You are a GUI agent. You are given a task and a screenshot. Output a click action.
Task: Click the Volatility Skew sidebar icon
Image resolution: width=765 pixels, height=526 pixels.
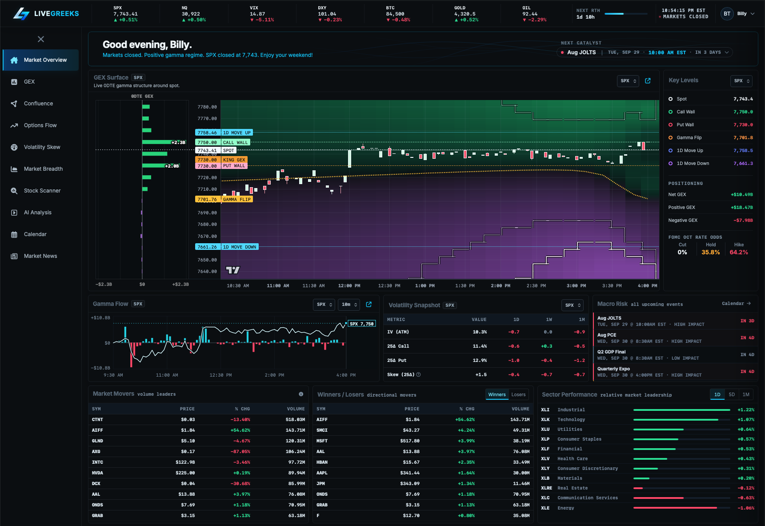pyautogui.click(x=14, y=147)
